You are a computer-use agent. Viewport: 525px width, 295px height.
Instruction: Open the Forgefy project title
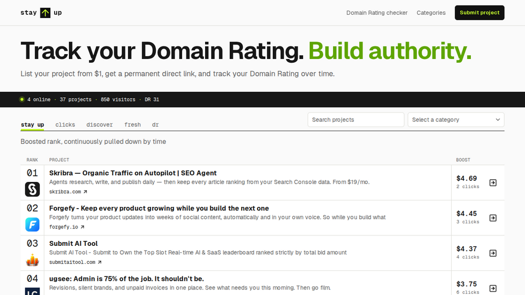159,208
